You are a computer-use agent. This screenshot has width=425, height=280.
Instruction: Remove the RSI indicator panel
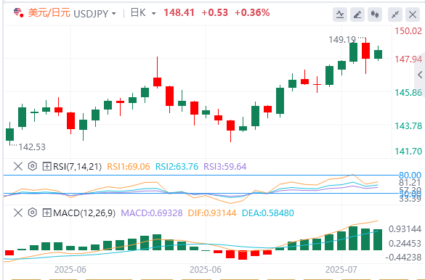(x=18, y=166)
